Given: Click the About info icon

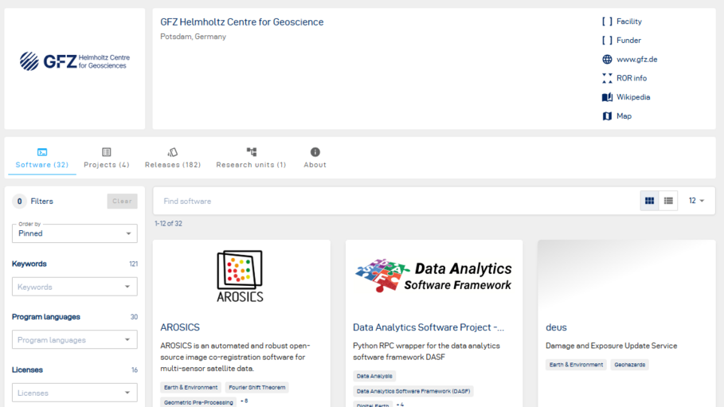Looking at the screenshot, I should tap(315, 152).
